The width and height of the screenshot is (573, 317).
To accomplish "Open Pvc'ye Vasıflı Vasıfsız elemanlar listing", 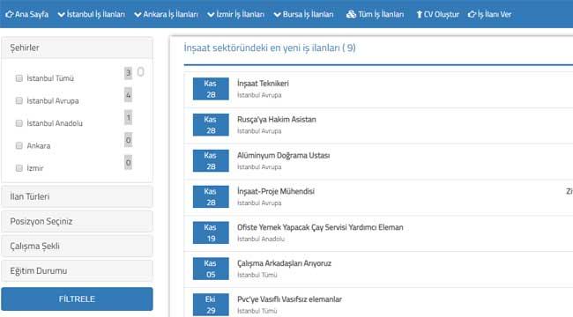I will tap(289, 299).
